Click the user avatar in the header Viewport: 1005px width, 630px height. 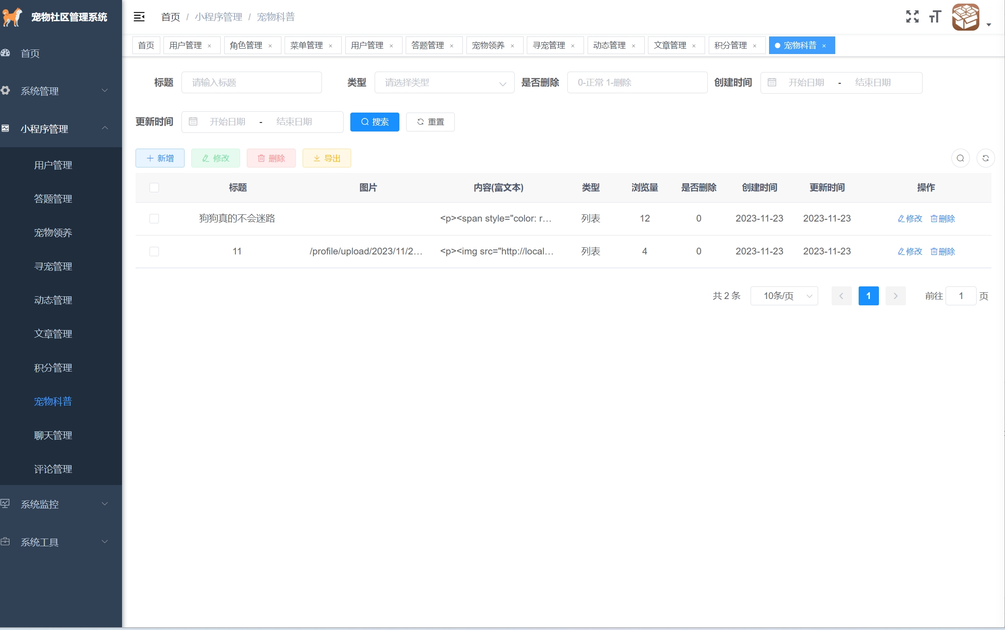[x=965, y=17]
